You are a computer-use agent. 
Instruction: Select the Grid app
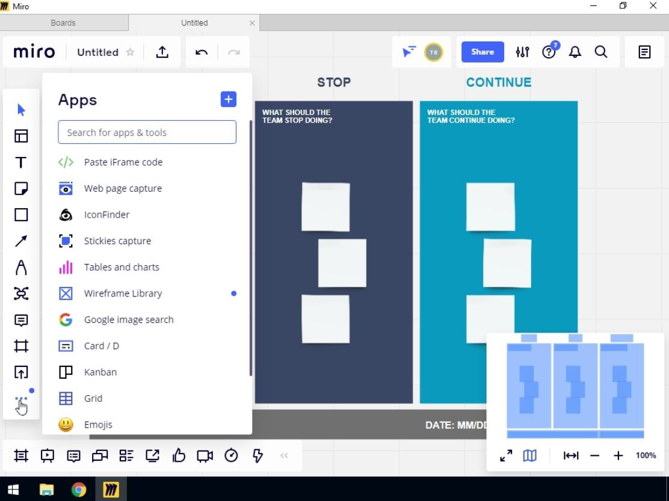click(147, 398)
